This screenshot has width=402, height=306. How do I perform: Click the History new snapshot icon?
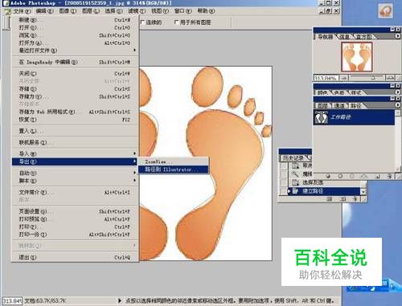[343, 199]
